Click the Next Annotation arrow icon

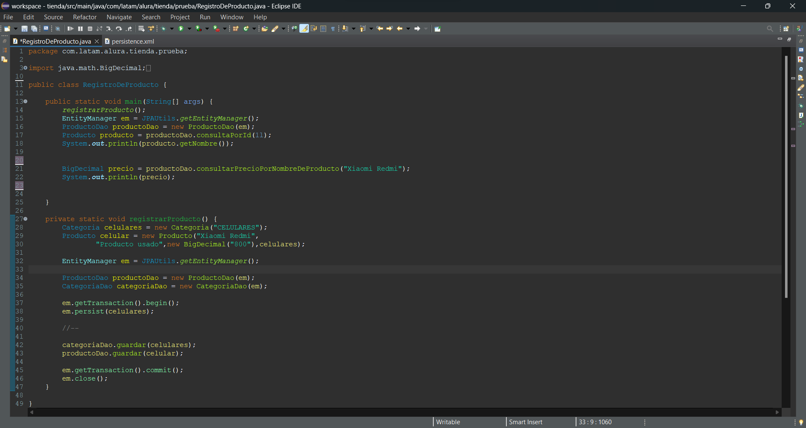(x=345, y=29)
